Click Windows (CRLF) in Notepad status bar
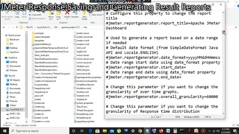239x134 pixels. point(192,117)
